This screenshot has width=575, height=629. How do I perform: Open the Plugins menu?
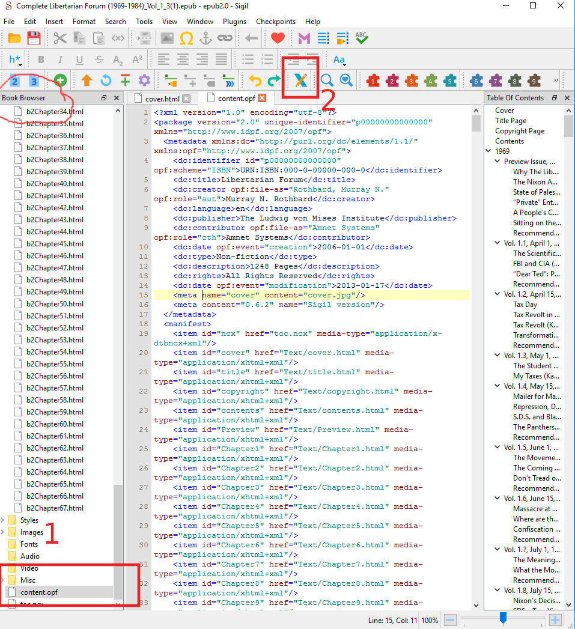[234, 22]
